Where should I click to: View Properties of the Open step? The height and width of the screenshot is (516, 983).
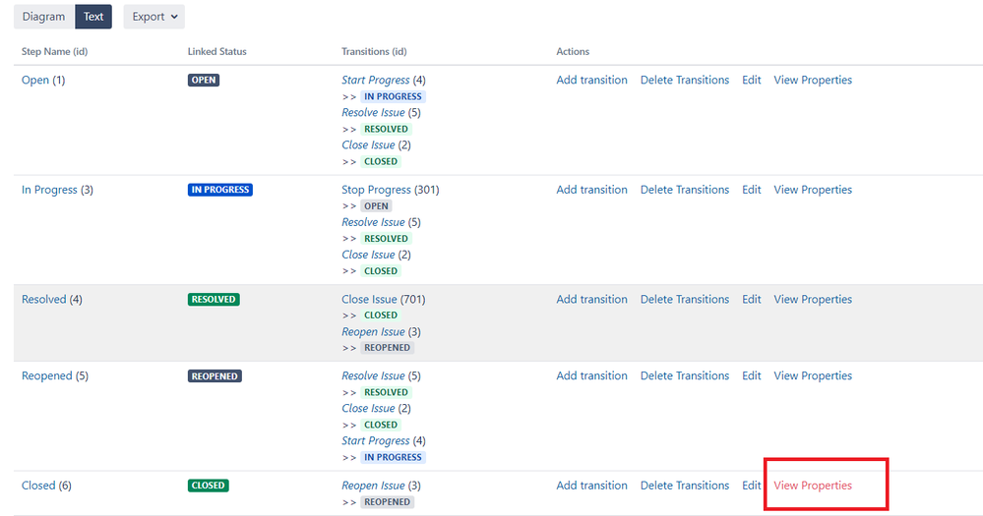(813, 81)
